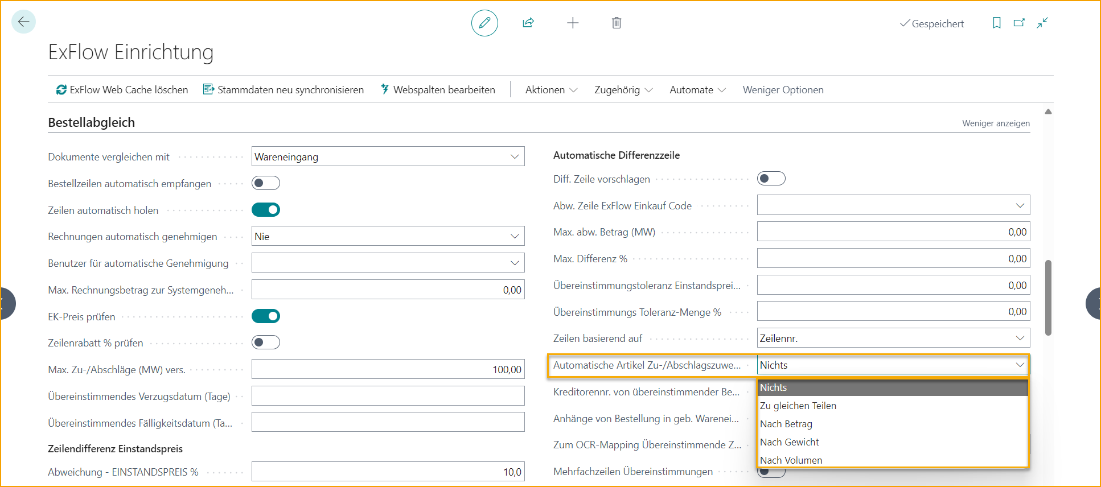Image resolution: width=1101 pixels, height=487 pixels.
Task: Click the Zeilendifferenz Einstandspreis heading
Action: pos(115,449)
